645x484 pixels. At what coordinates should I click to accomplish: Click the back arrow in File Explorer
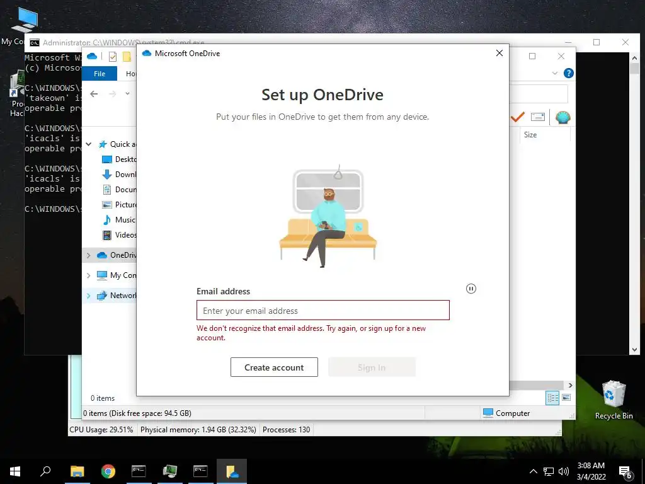coord(94,94)
